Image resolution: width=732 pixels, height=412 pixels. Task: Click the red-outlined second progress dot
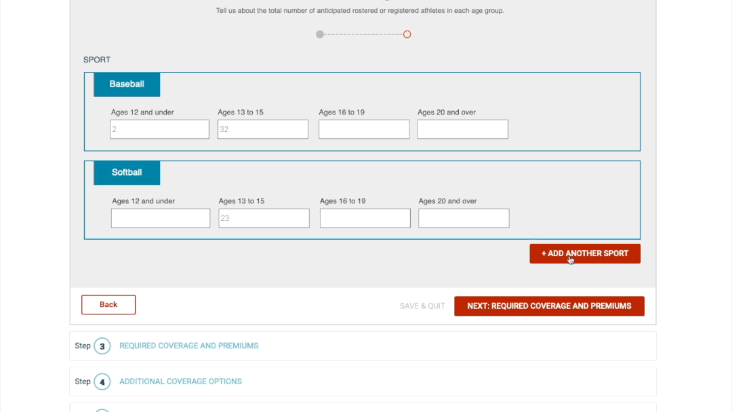point(407,34)
